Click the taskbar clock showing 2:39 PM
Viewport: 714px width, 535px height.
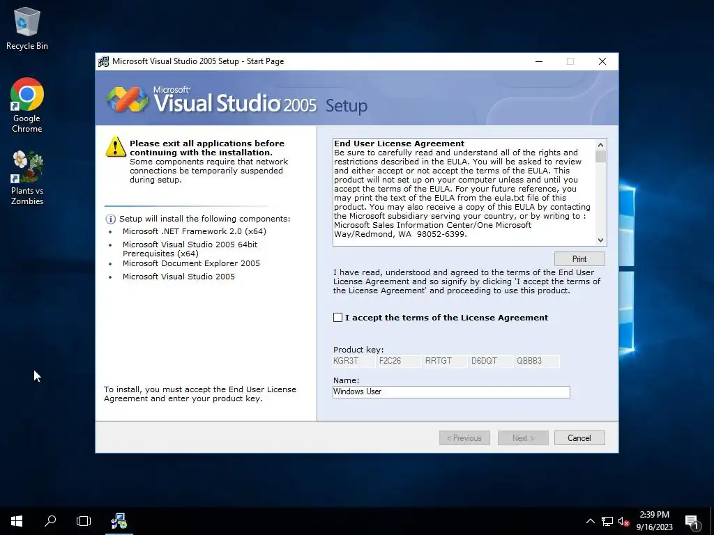tap(654, 521)
